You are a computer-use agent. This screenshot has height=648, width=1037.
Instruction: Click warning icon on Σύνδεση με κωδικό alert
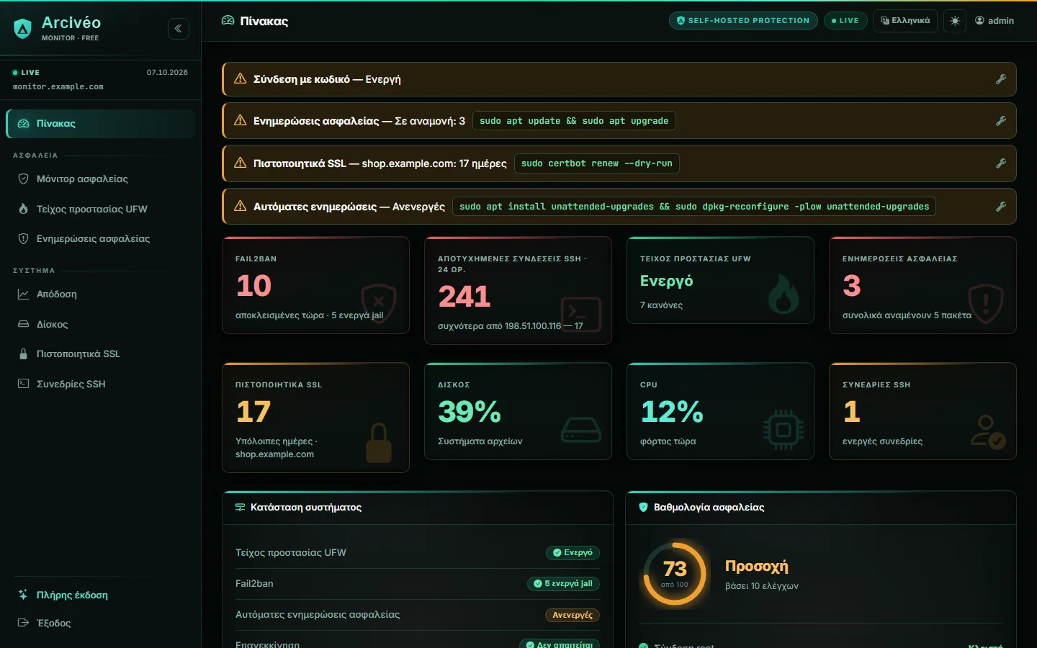[x=241, y=79]
